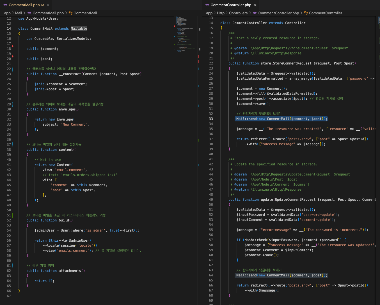
Task: Close the CommentMail.php tab
Action: 48,5
